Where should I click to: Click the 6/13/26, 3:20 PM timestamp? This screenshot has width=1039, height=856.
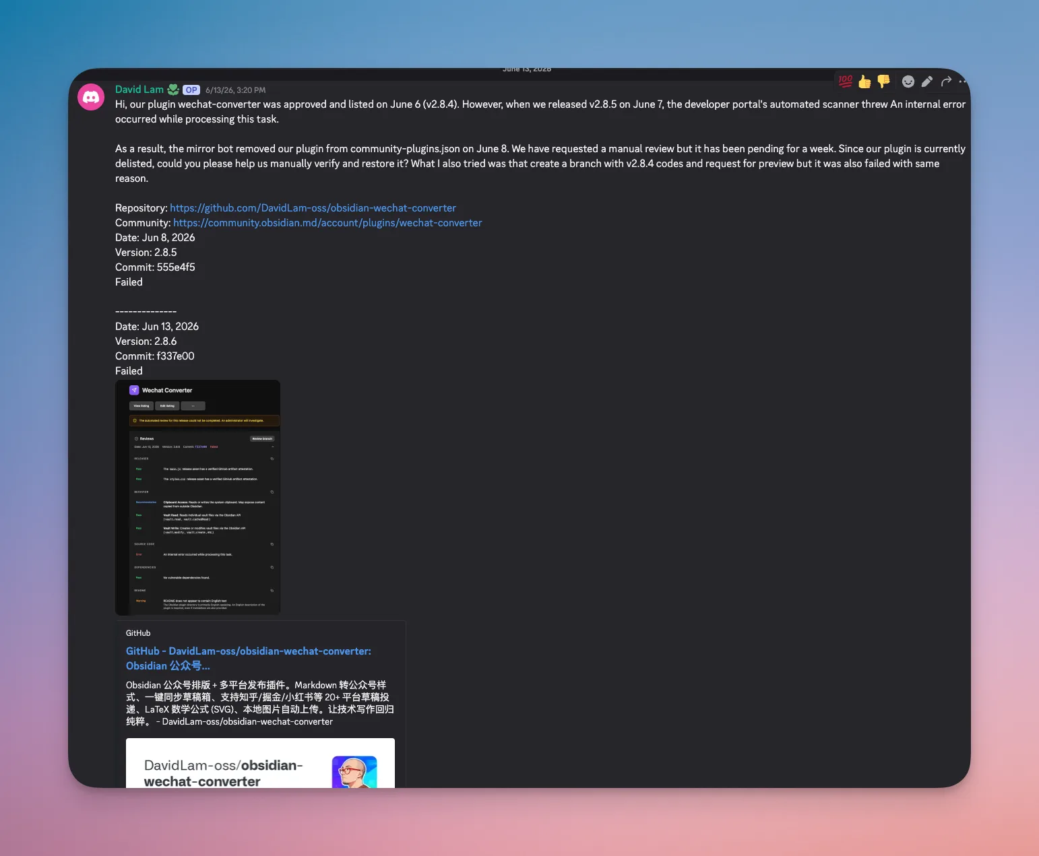pyautogui.click(x=236, y=90)
